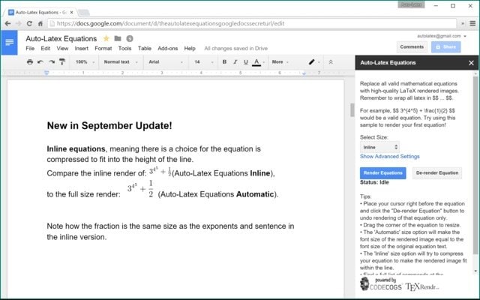Reload the page with the refresh icon

tap(29, 23)
